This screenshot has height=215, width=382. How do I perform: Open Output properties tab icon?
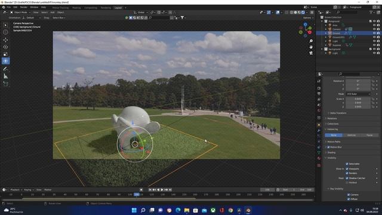click(x=319, y=94)
